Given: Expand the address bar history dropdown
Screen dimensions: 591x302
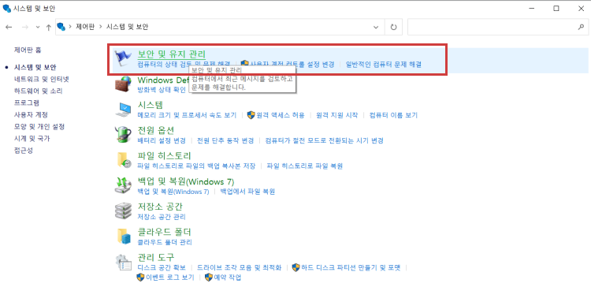Looking at the screenshot, I should click(x=376, y=27).
